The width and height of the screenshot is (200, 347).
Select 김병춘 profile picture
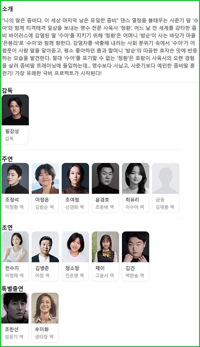tap(45, 247)
